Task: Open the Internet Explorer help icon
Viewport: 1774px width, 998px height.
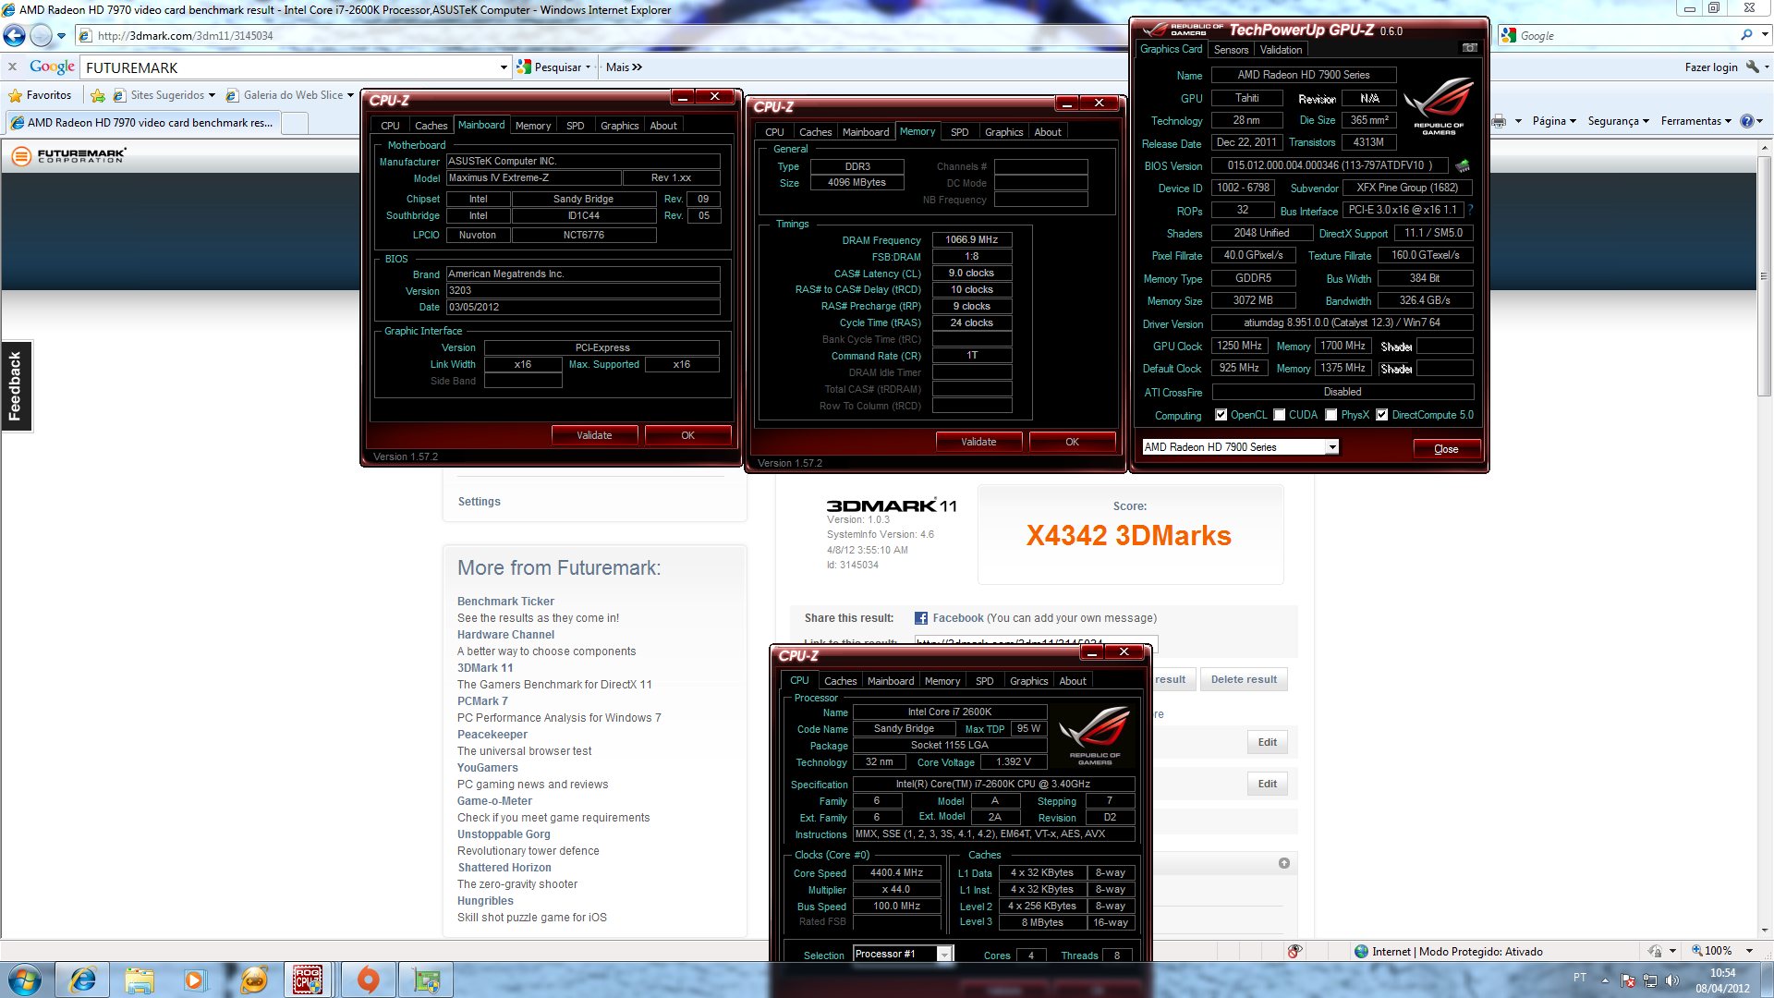Action: click(x=1747, y=121)
